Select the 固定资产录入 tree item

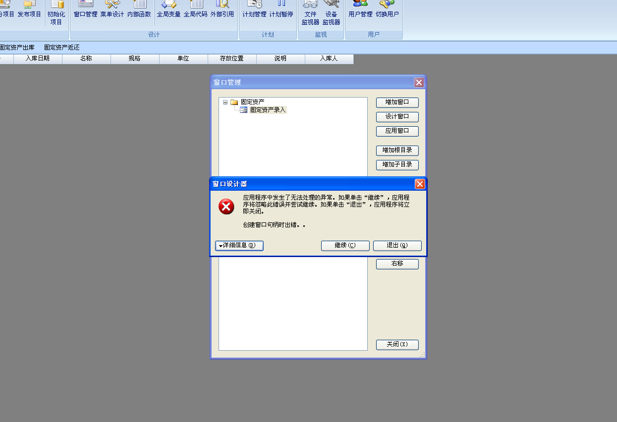click(268, 110)
